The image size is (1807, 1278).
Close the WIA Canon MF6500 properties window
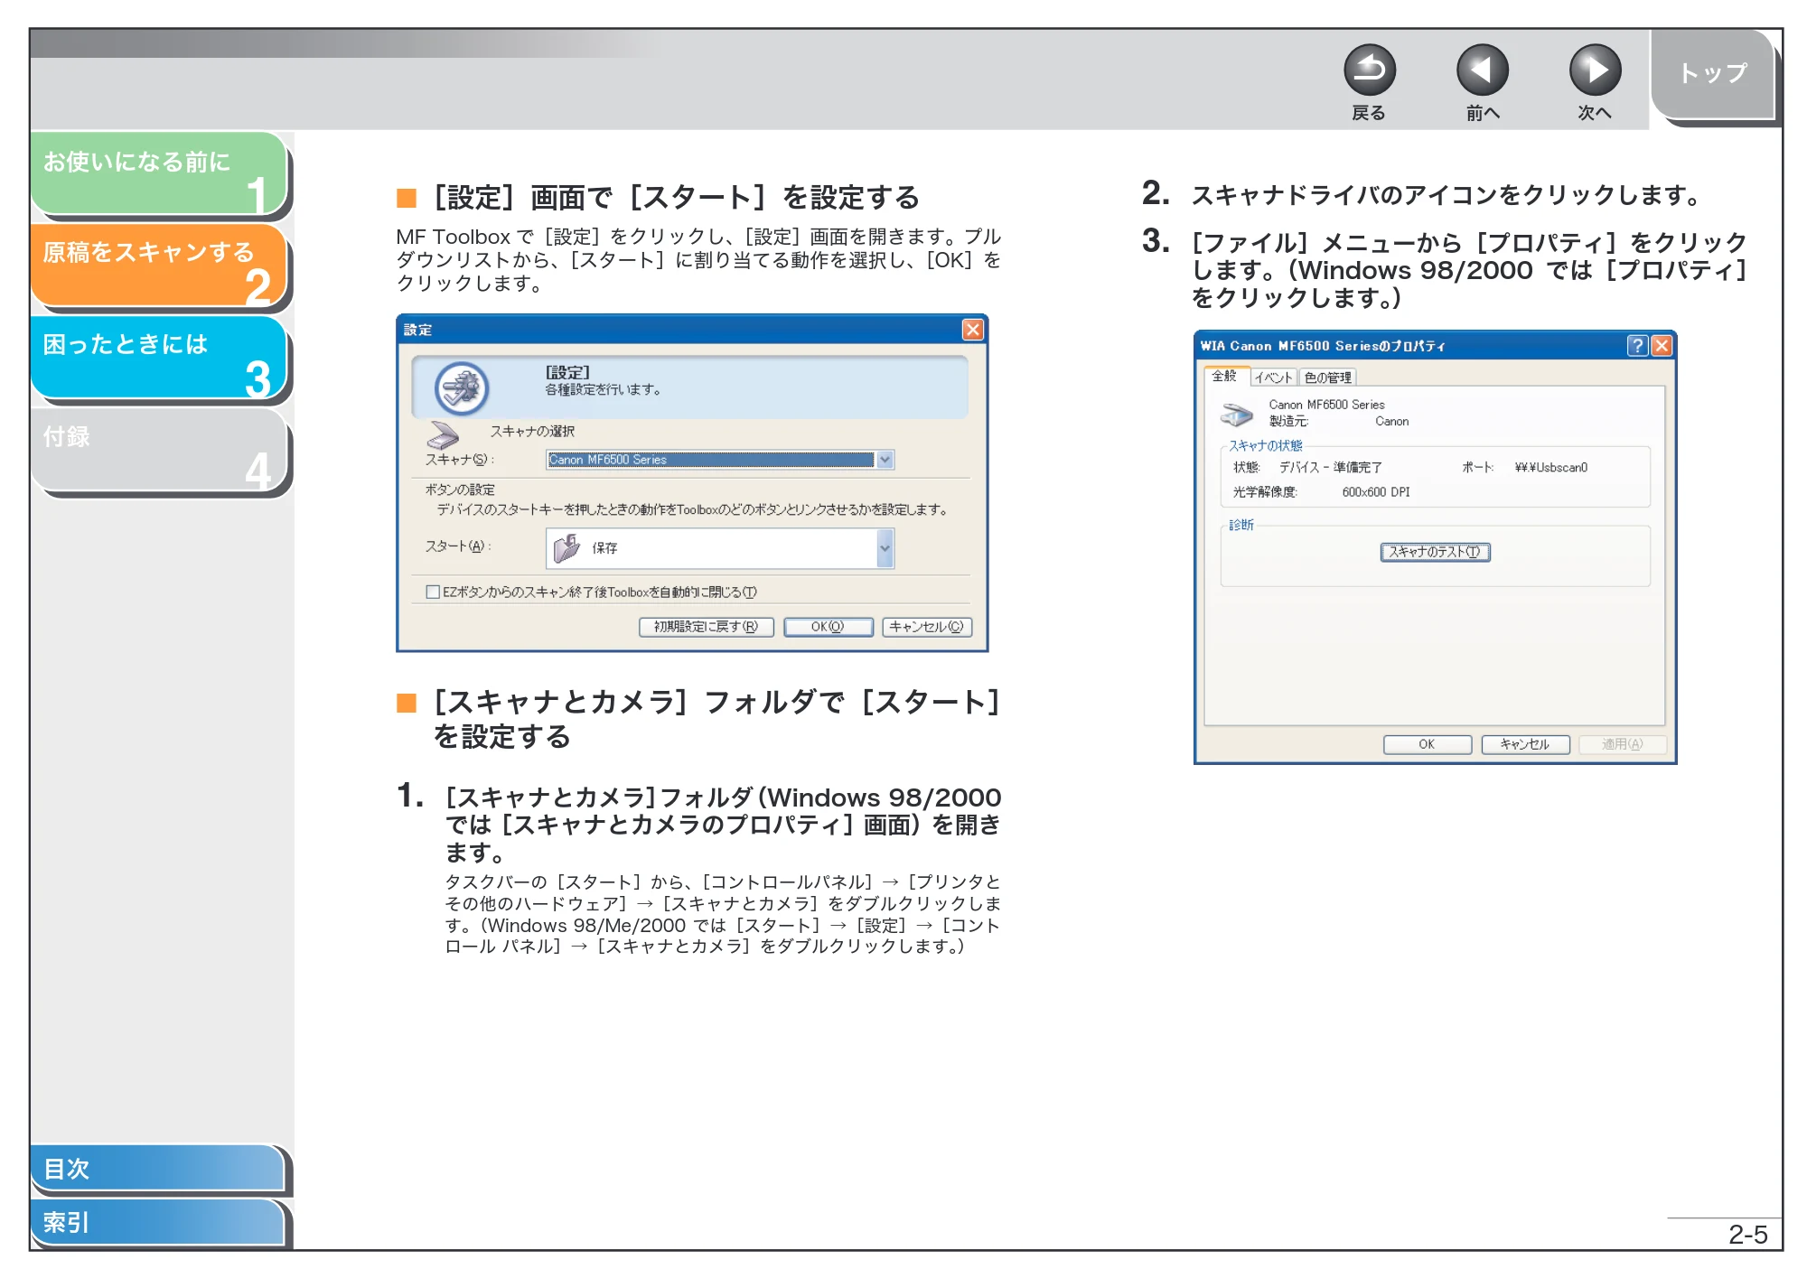coord(1661,345)
